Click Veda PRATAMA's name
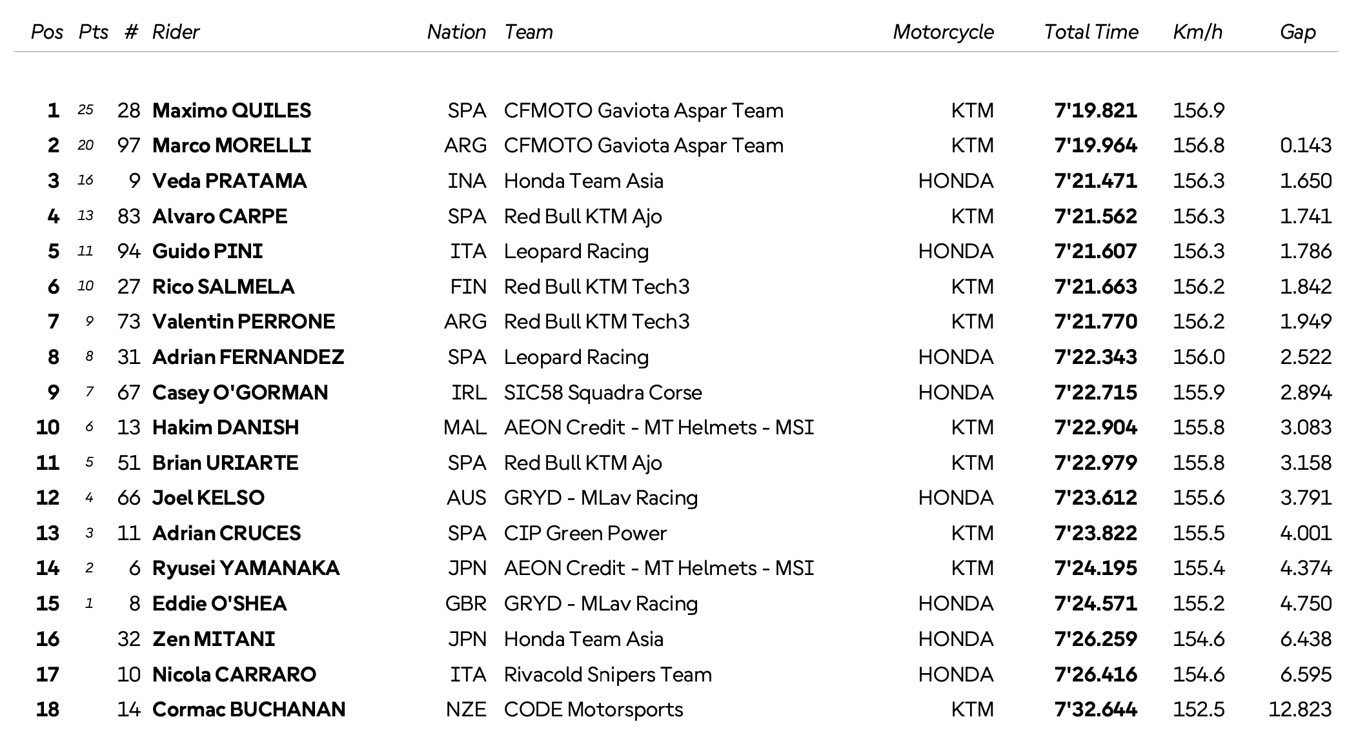 (229, 181)
